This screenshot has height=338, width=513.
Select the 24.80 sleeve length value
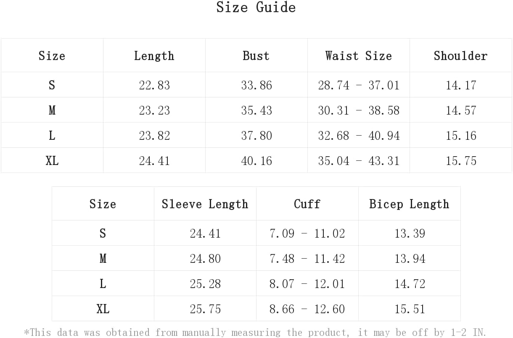[205, 259]
